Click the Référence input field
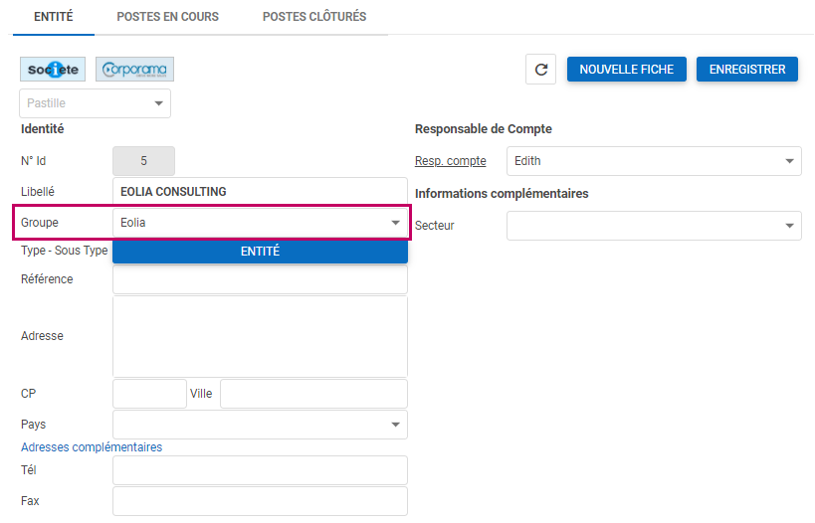The image size is (815, 523). click(260, 279)
